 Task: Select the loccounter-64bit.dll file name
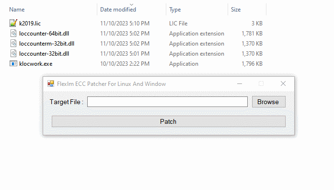[x=44, y=34]
